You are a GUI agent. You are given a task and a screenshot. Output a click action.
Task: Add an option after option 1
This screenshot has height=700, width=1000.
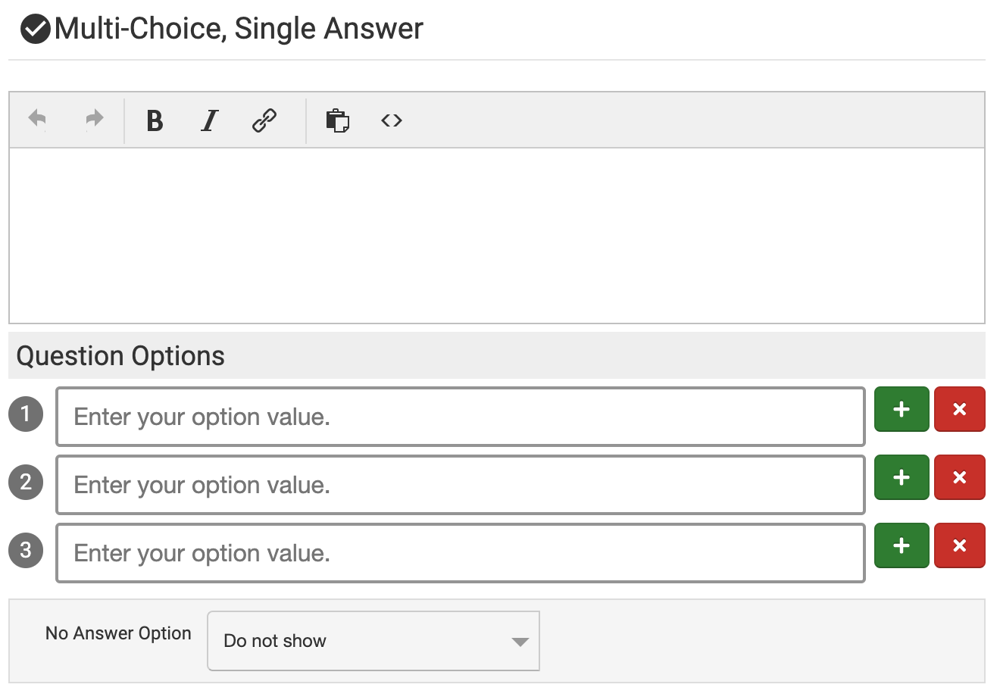(902, 409)
